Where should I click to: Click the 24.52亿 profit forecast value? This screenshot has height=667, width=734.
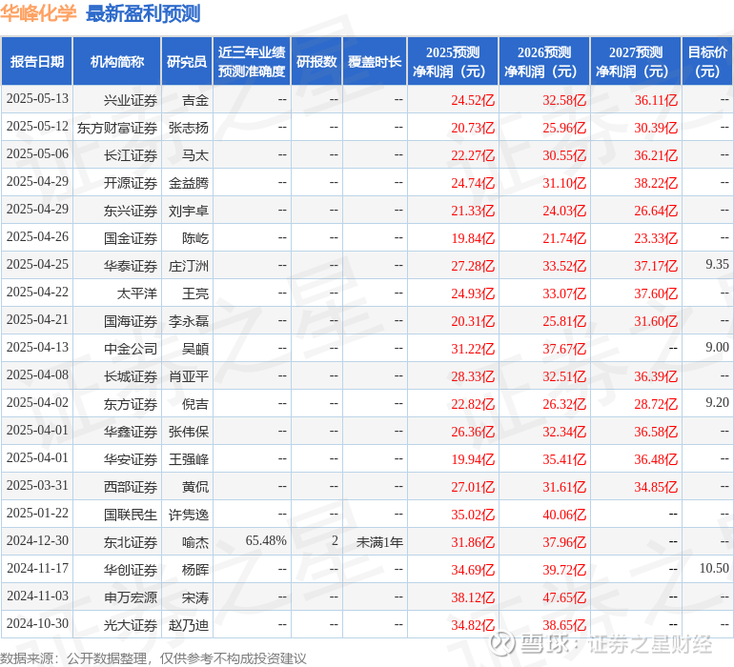click(x=473, y=100)
